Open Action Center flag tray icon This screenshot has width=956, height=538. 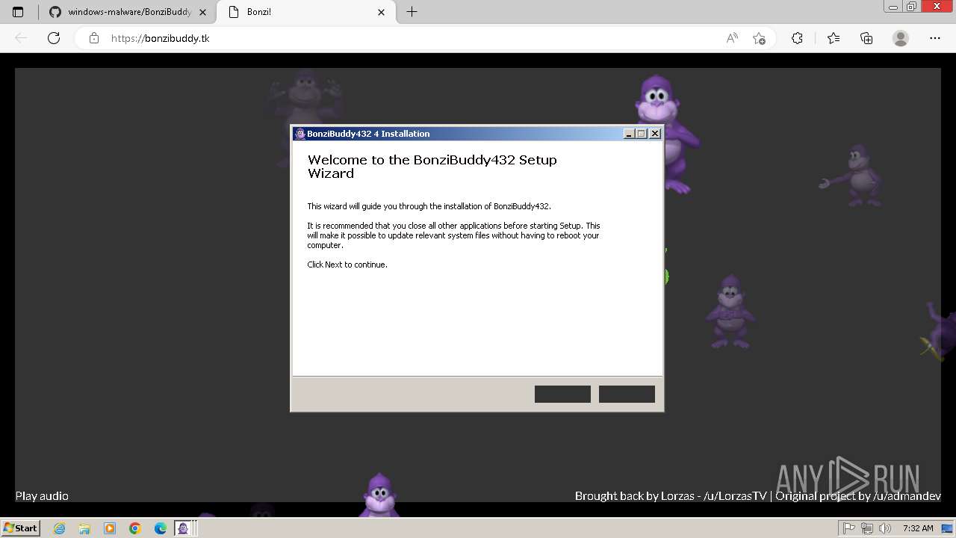(849, 528)
